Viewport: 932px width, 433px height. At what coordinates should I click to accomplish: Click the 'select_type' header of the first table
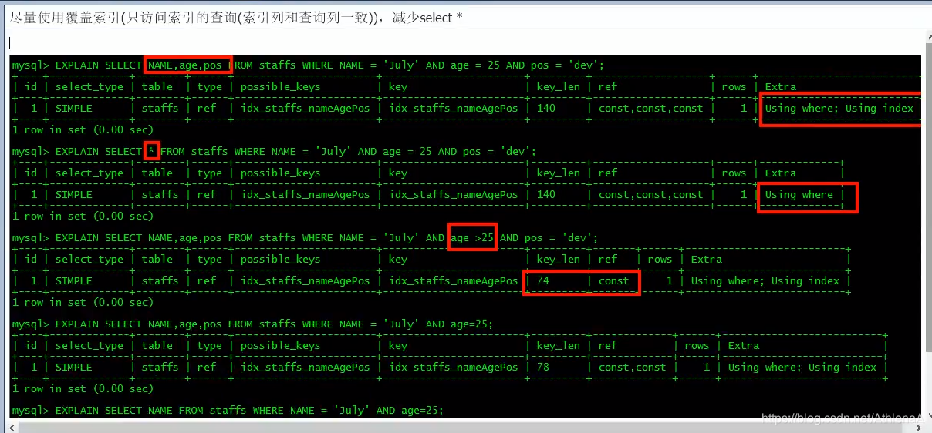[x=89, y=87]
